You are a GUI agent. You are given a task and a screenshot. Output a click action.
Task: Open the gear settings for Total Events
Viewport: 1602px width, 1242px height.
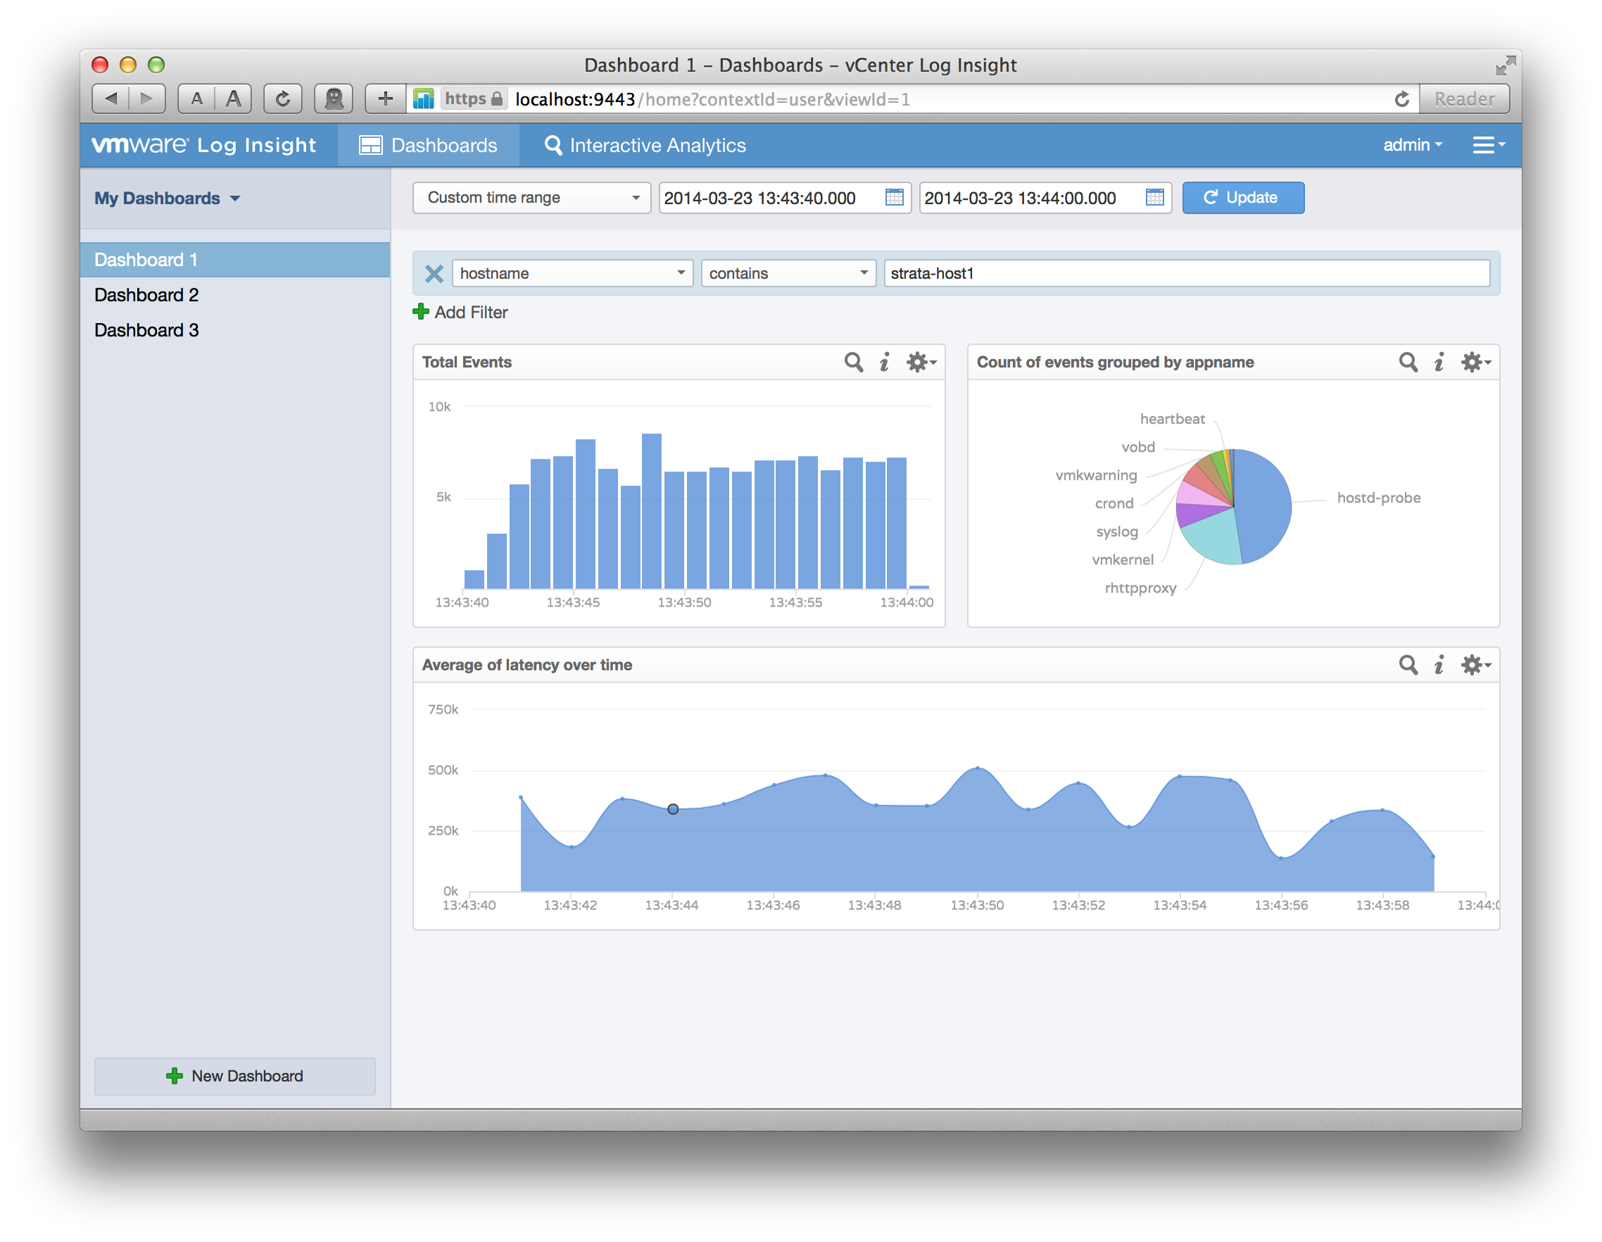pyautogui.click(x=917, y=362)
